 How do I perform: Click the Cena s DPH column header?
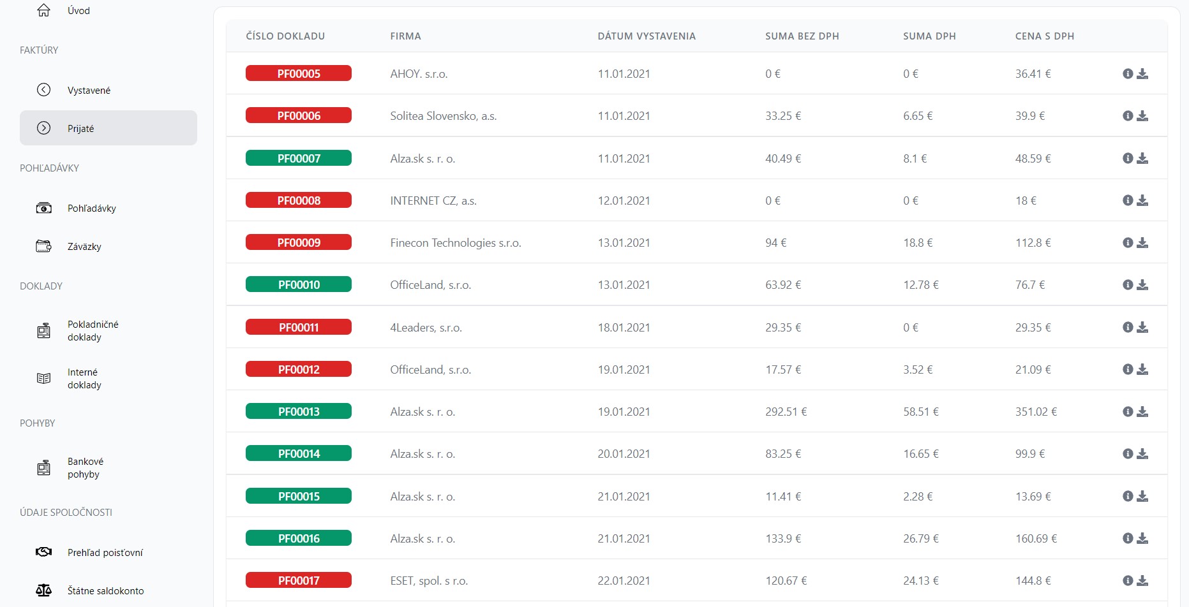[x=1044, y=36]
